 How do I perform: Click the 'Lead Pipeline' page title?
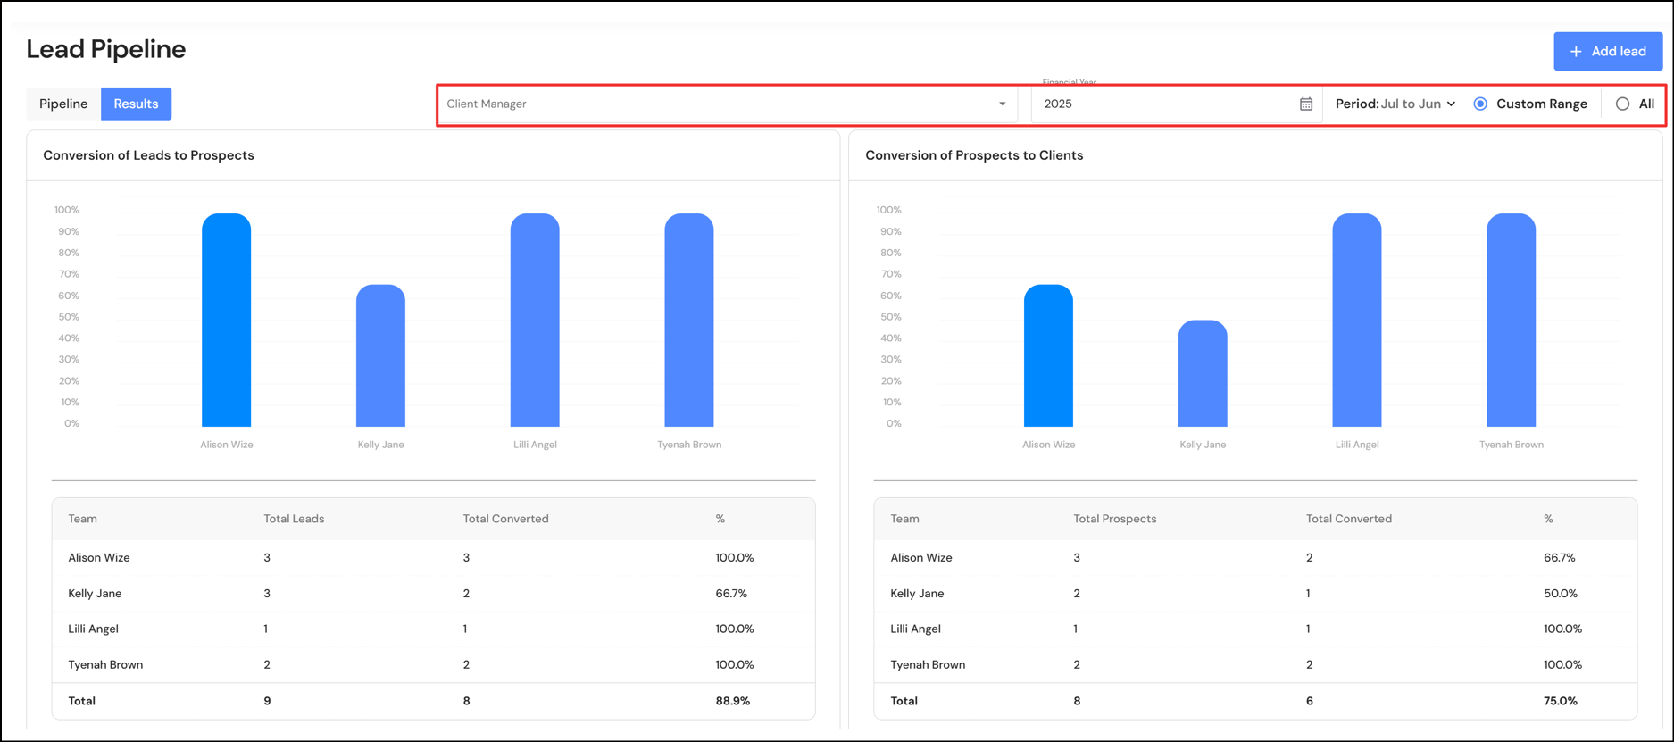[x=106, y=49]
